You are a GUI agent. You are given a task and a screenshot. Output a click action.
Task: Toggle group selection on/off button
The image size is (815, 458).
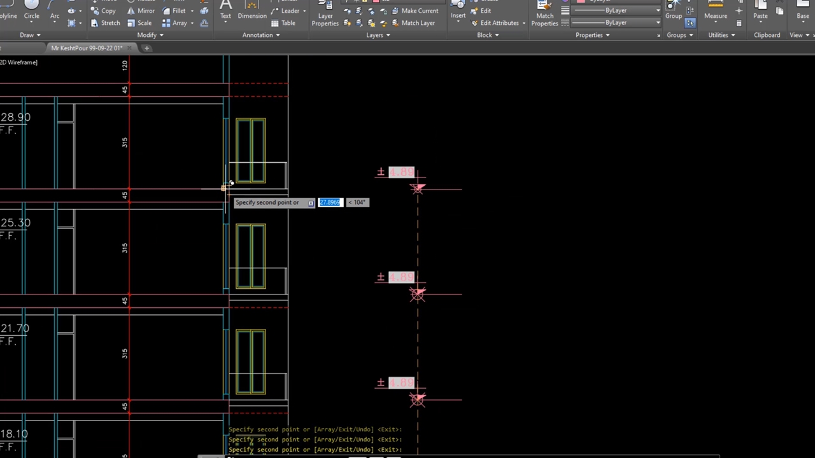coord(691,23)
